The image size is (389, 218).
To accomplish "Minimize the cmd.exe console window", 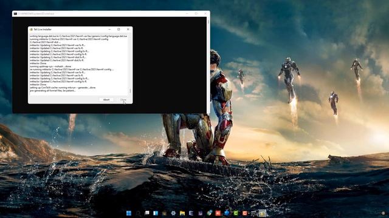I will (x=187, y=13).
